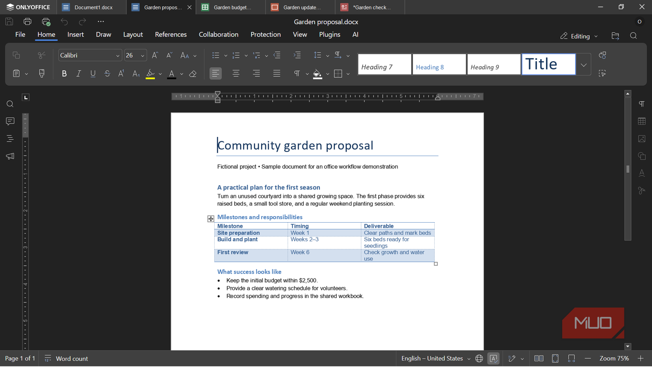Open Text Art settings in right sidebar
Screen dimensions: 652x367
point(642,173)
